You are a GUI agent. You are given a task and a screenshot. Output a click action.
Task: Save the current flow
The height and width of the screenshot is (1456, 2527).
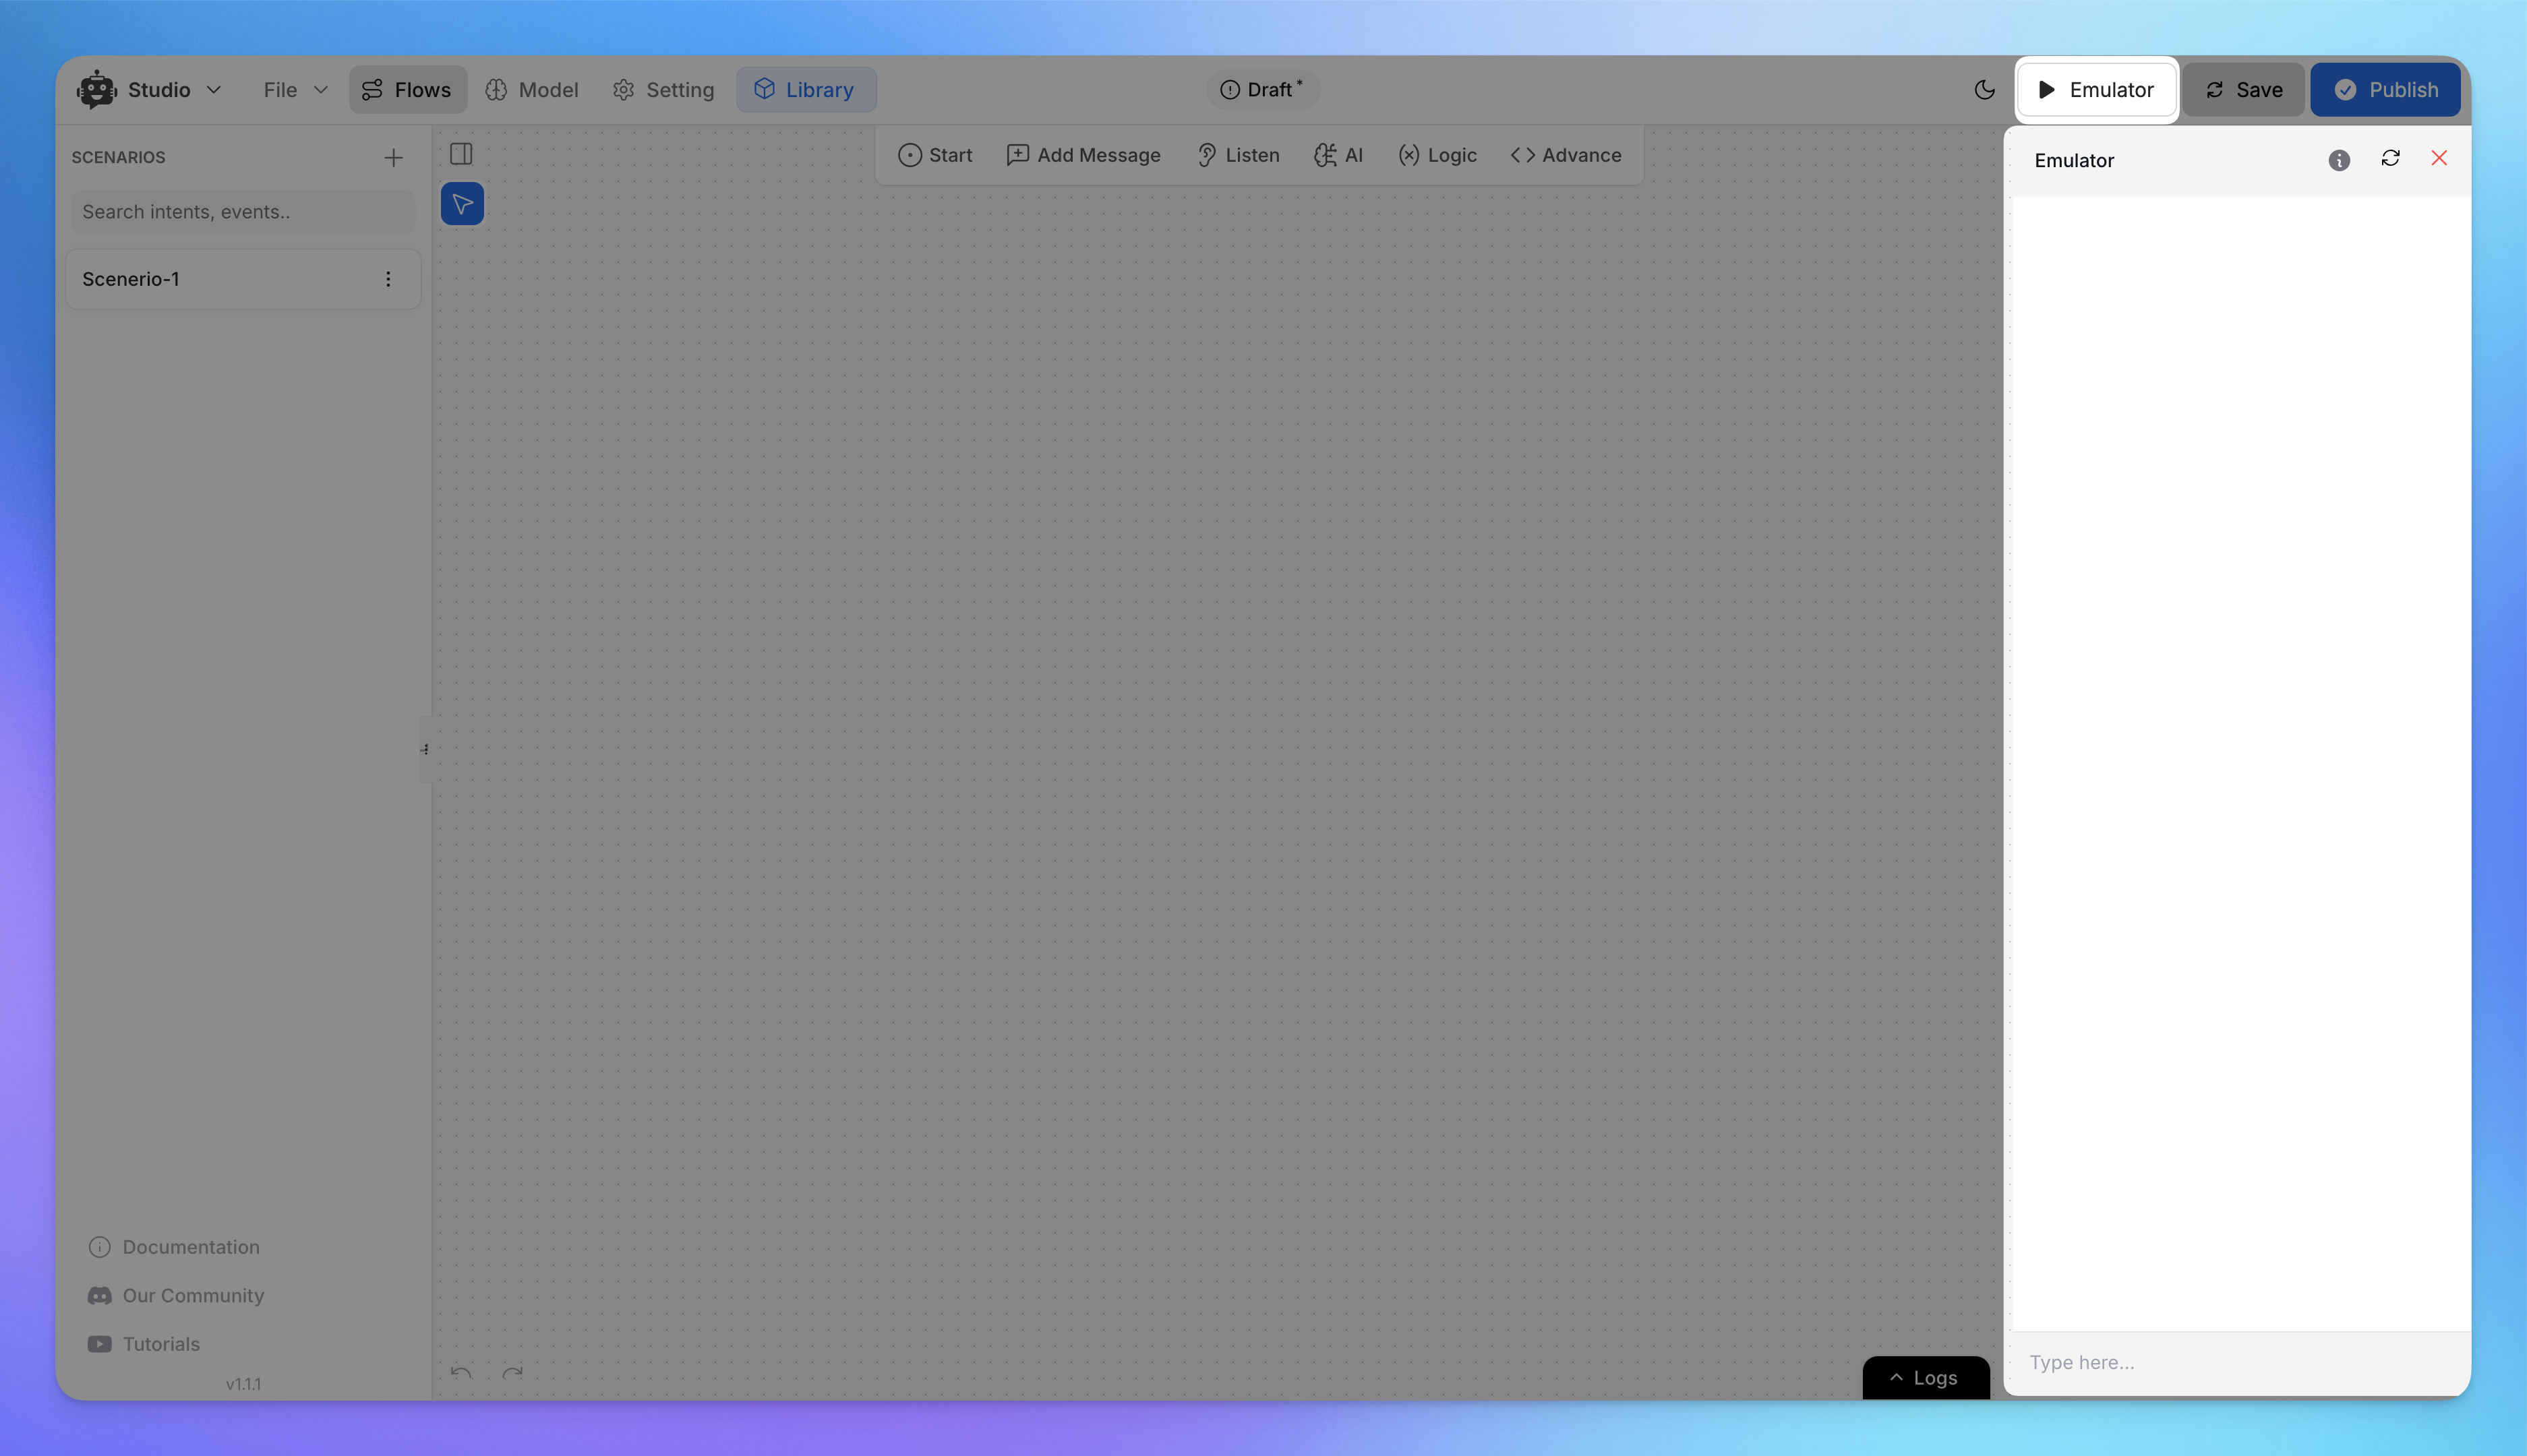tap(2243, 90)
